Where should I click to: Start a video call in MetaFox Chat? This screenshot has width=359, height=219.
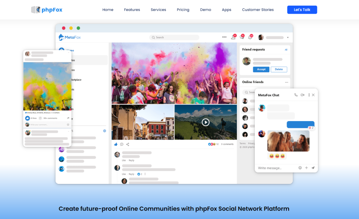pyautogui.click(x=302, y=95)
